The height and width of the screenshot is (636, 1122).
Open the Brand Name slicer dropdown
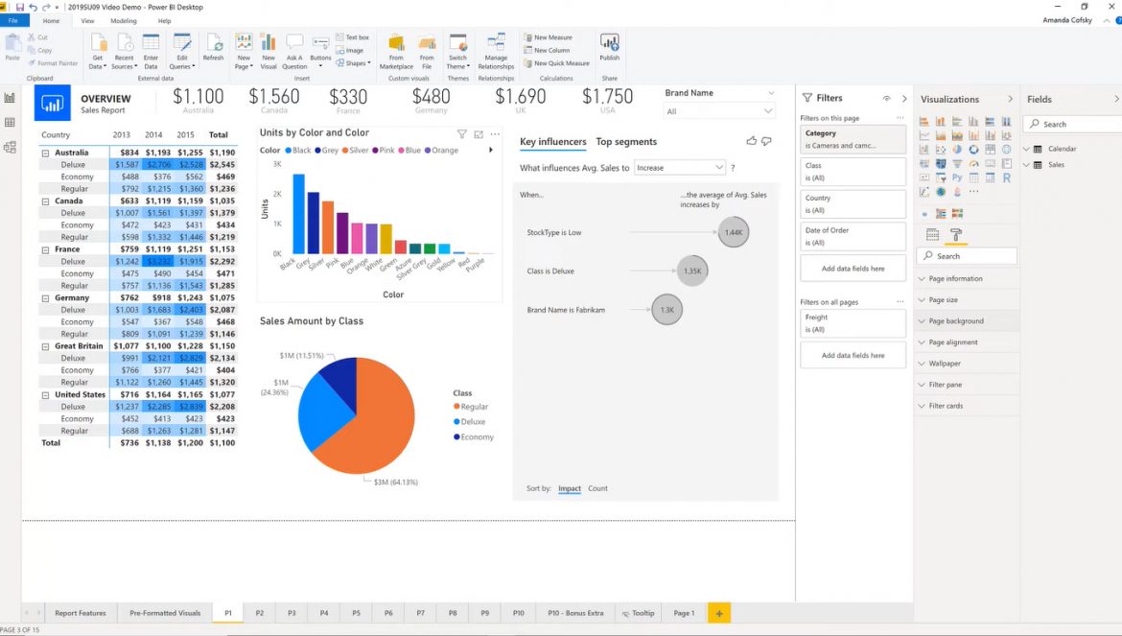point(719,111)
